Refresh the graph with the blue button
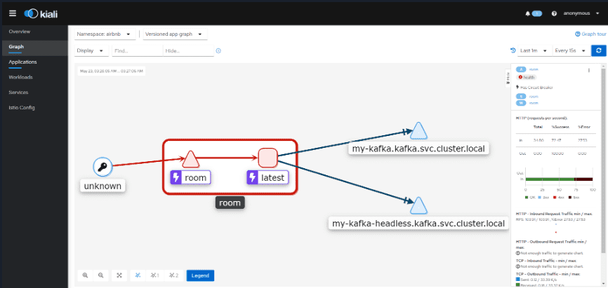The width and height of the screenshot is (608, 288). coord(599,50)
